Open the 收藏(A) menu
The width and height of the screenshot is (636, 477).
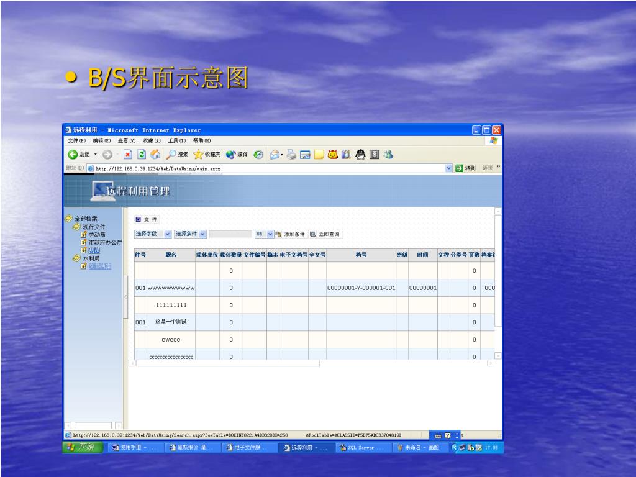click(x=152, y=141)
